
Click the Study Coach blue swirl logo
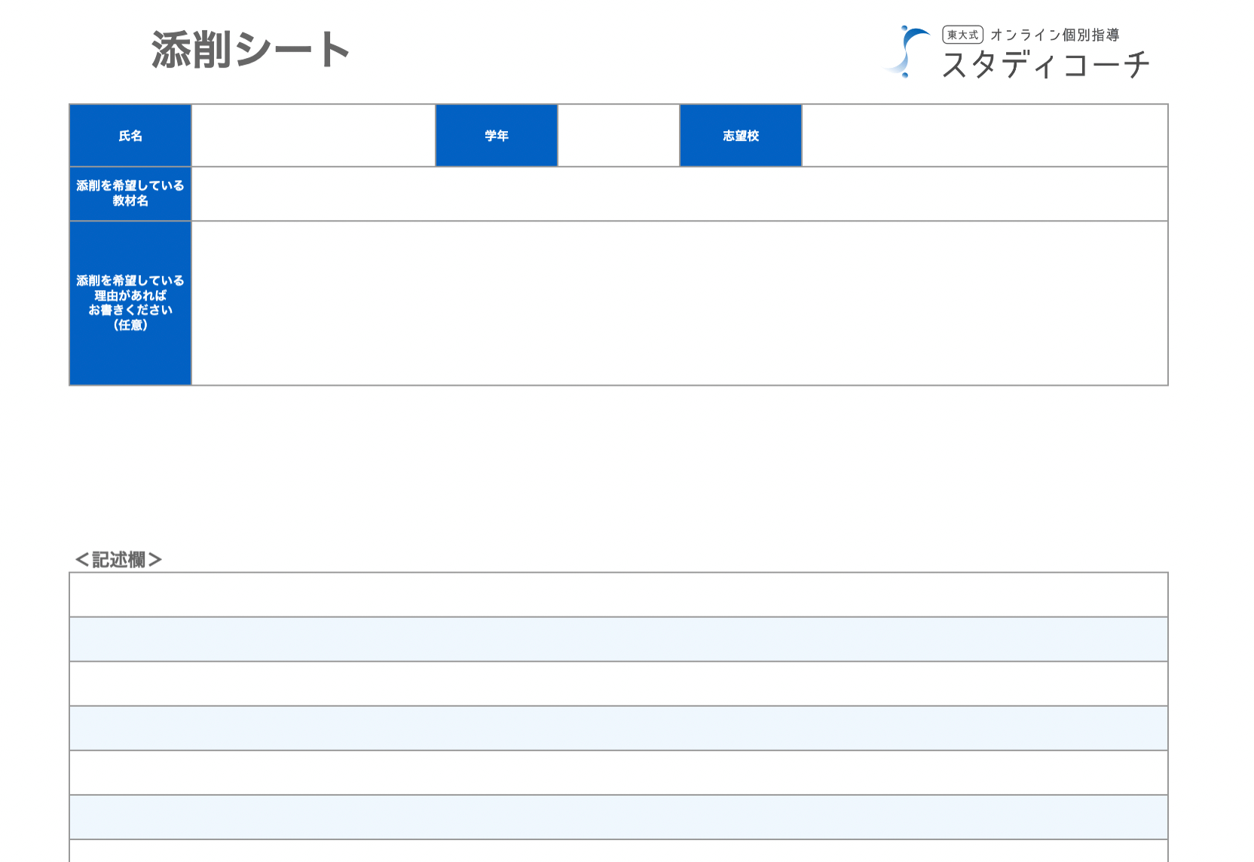[x=909, y=51]
